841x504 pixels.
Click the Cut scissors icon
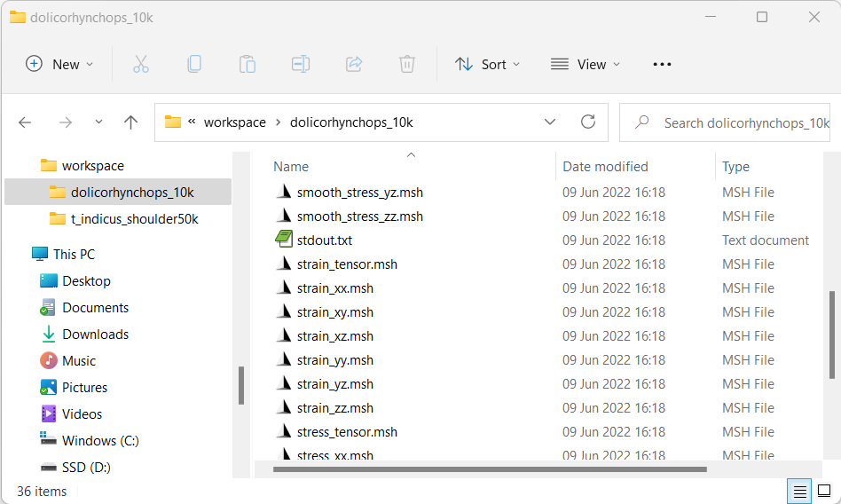pyautogui.click(x=140, y=64)
